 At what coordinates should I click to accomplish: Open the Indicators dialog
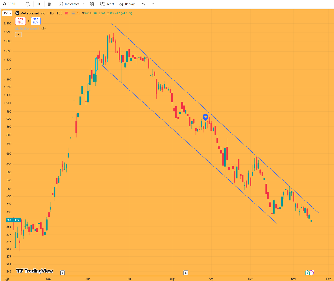69,4
